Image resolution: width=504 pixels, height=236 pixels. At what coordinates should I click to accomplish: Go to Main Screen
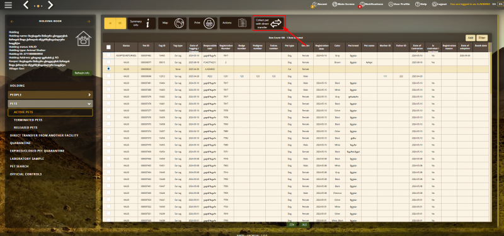[343, 4]
